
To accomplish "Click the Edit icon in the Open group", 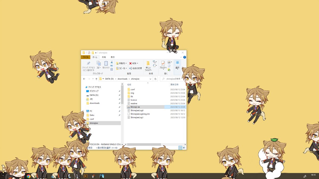I will 169,66.
